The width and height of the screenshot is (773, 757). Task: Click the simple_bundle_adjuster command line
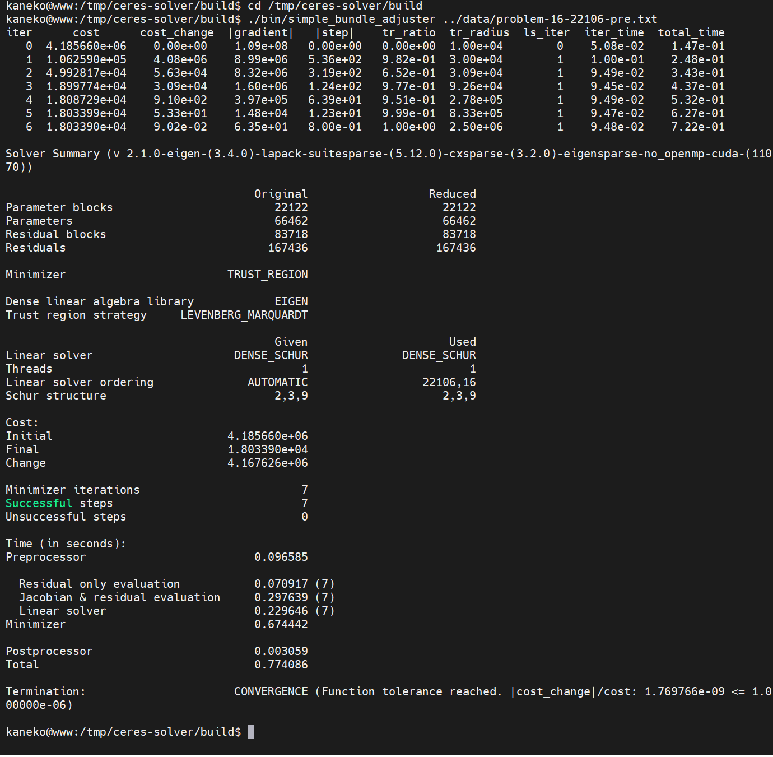coord(331,19)
